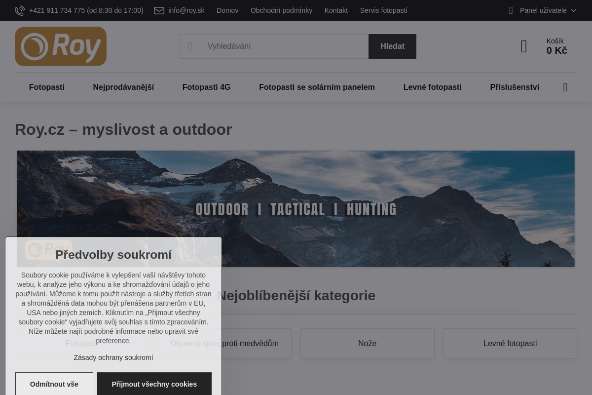
Task: Select Fotopasti 4G category
Action: [206, 87]
